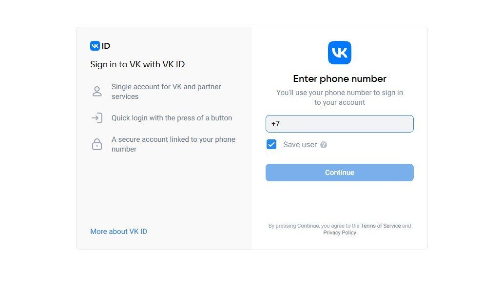Click the Enter phone number heading

pos(339,78)
